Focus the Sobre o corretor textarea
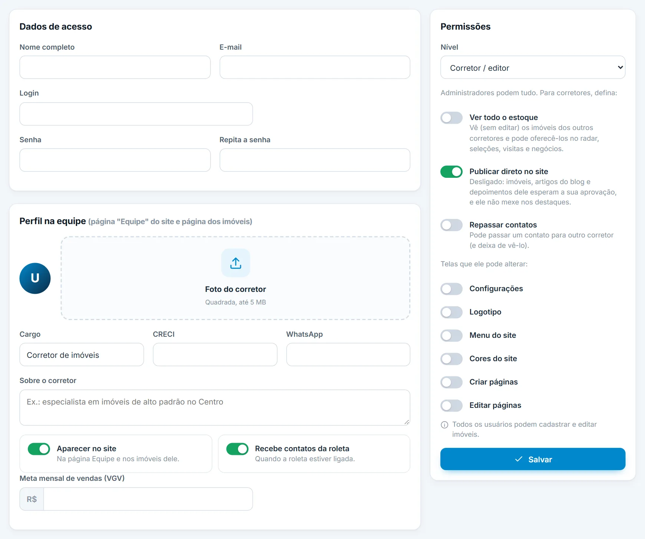Viewport: 645px width, 539px height. [215, 407]
